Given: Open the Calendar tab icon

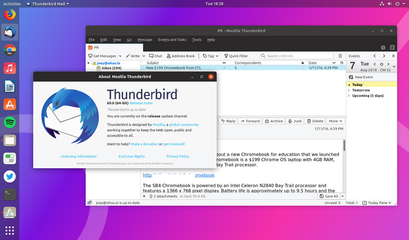Looking at the screenshot, I should pos(383,47).
